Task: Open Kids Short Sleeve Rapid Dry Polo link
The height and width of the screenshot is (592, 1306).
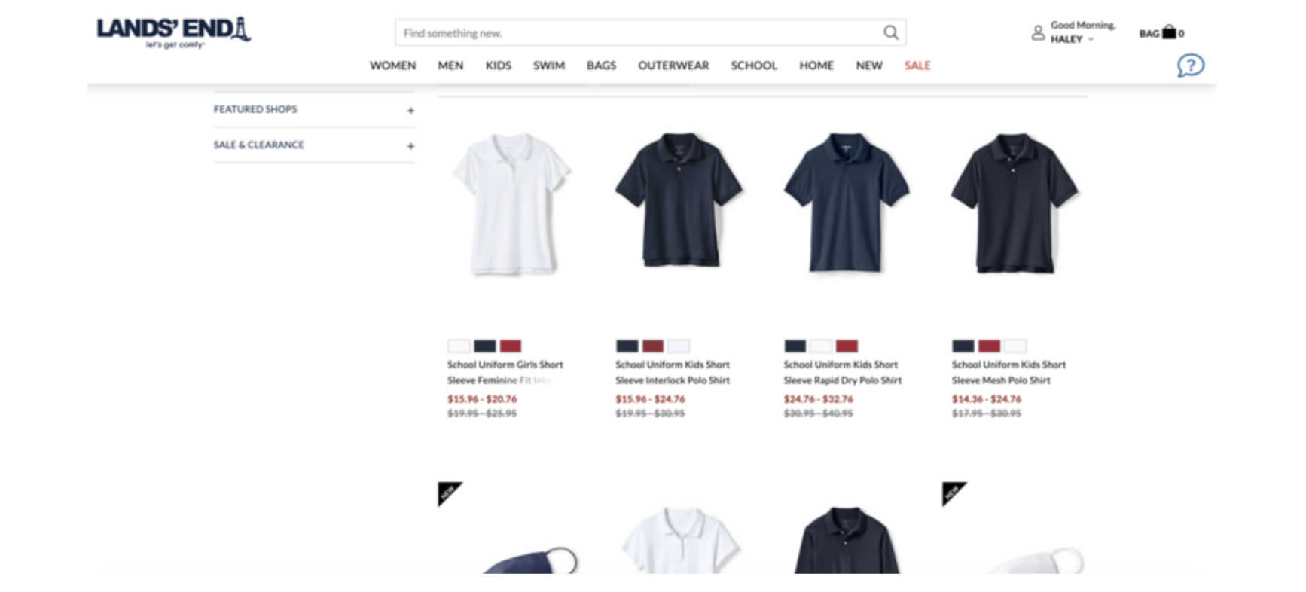Action: point(842,372)
